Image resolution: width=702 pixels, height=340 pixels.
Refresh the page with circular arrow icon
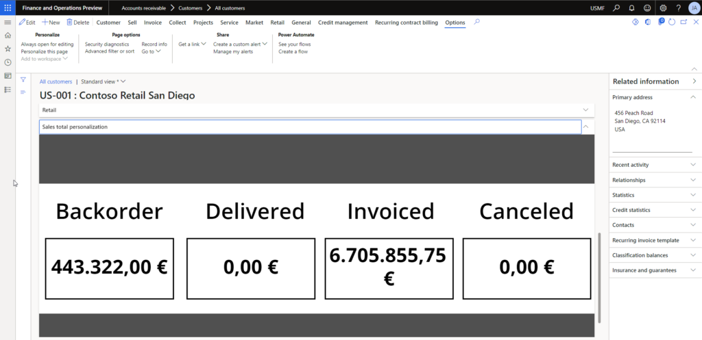point(672,22)
